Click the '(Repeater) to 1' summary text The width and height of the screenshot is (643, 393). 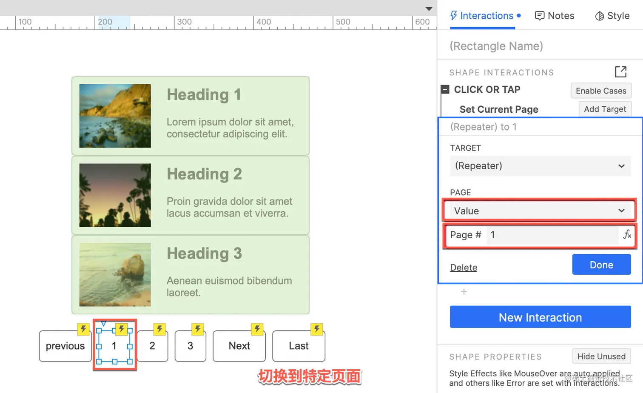pyautogui.click(x=484, y=127)
